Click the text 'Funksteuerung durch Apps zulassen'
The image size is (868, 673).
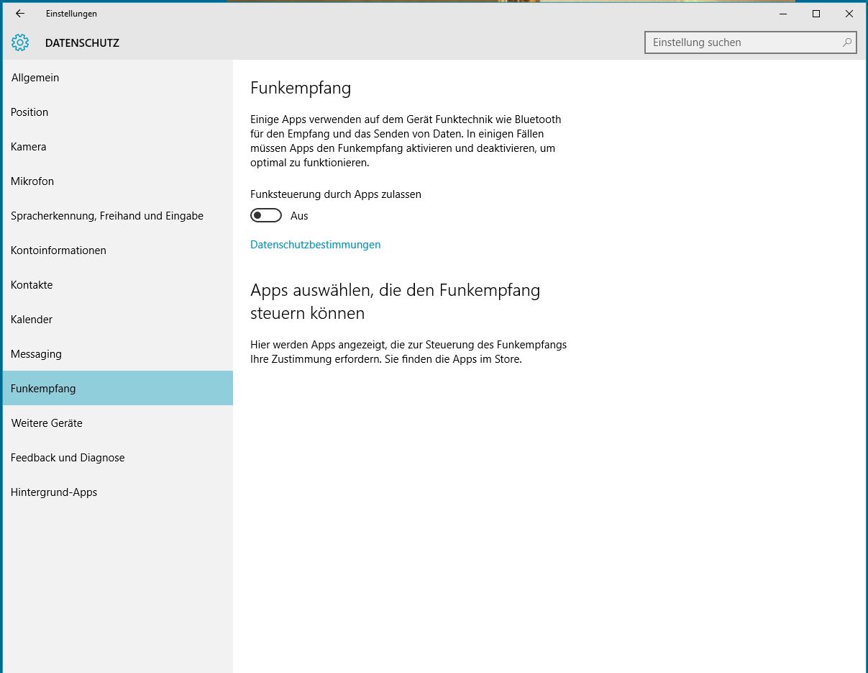(x=336, y=194)
